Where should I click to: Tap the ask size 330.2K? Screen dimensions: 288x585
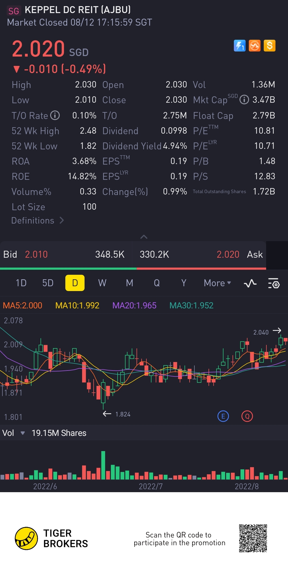[154, 254]
